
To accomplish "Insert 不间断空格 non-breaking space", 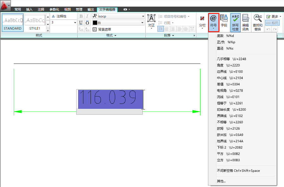I will (243, 171).
